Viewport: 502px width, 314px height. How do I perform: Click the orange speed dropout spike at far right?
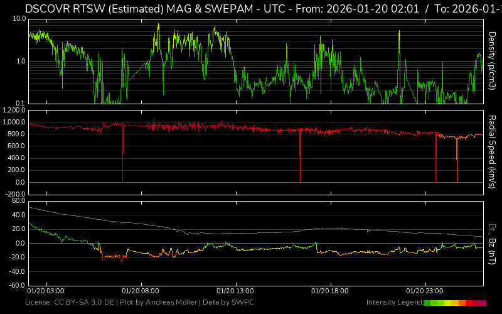[457, 163]
